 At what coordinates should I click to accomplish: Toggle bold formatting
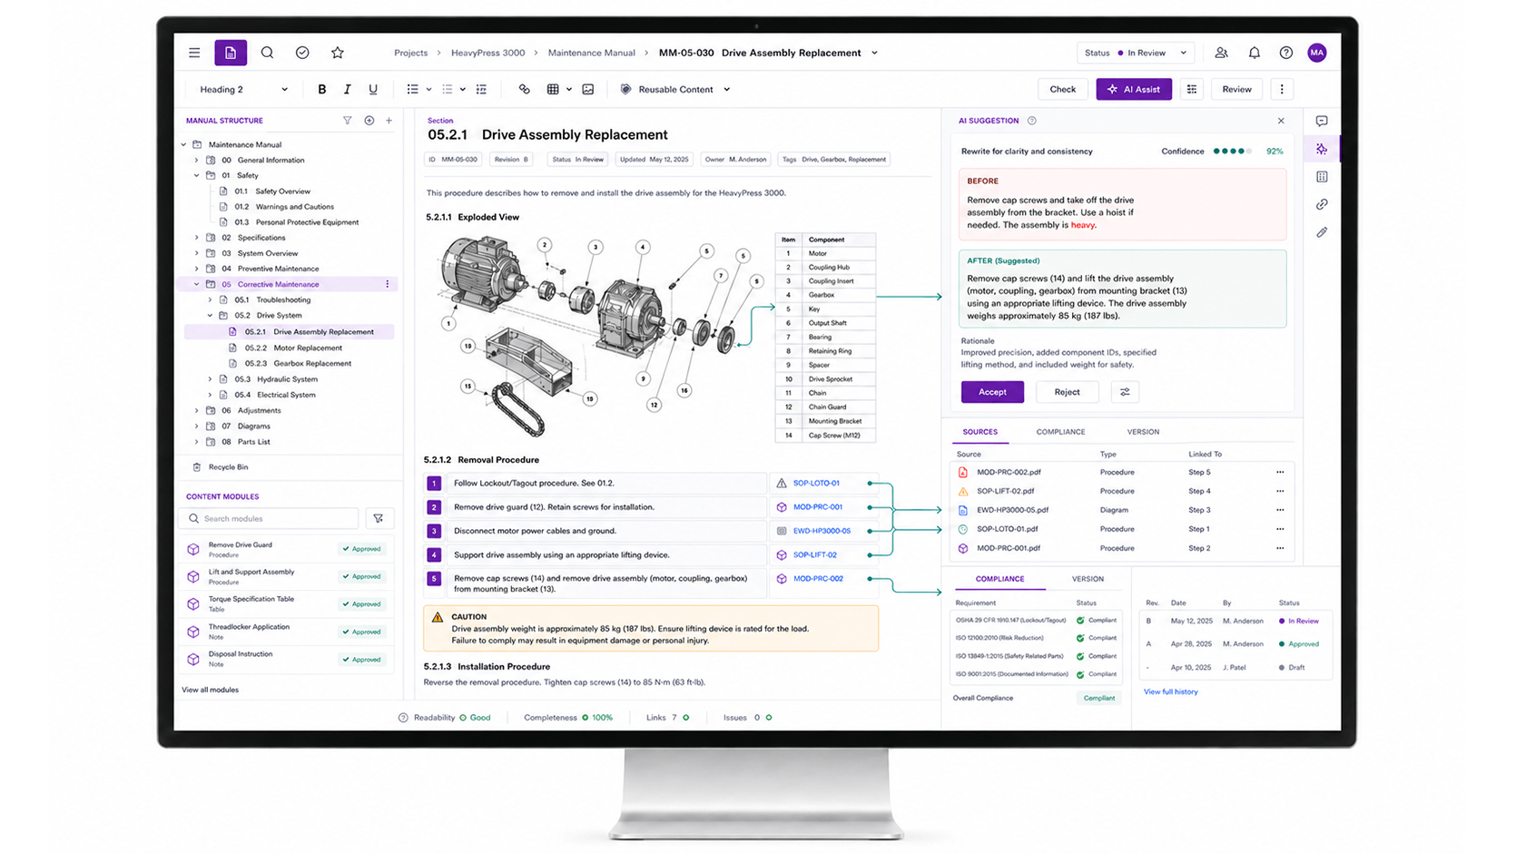pyautogui.click(x=321, y=89)
